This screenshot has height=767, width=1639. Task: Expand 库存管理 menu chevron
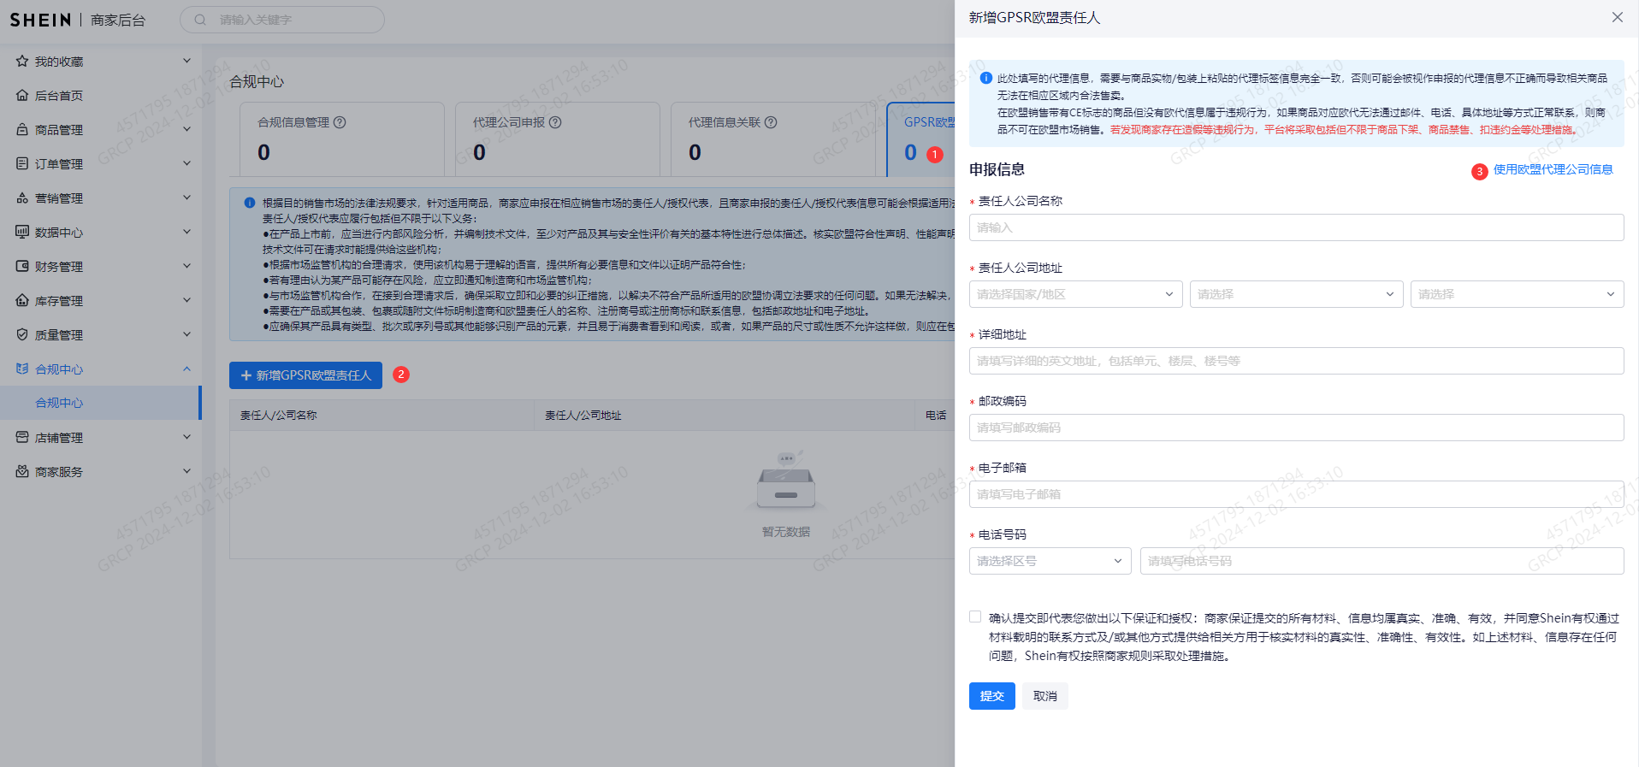pyautogui.click(x=186, y=300)
